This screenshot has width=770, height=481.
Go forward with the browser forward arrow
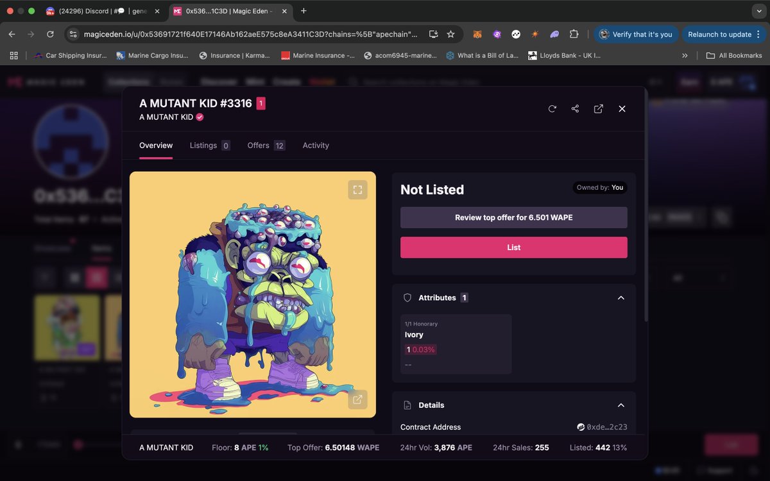(x=31, y=34)
